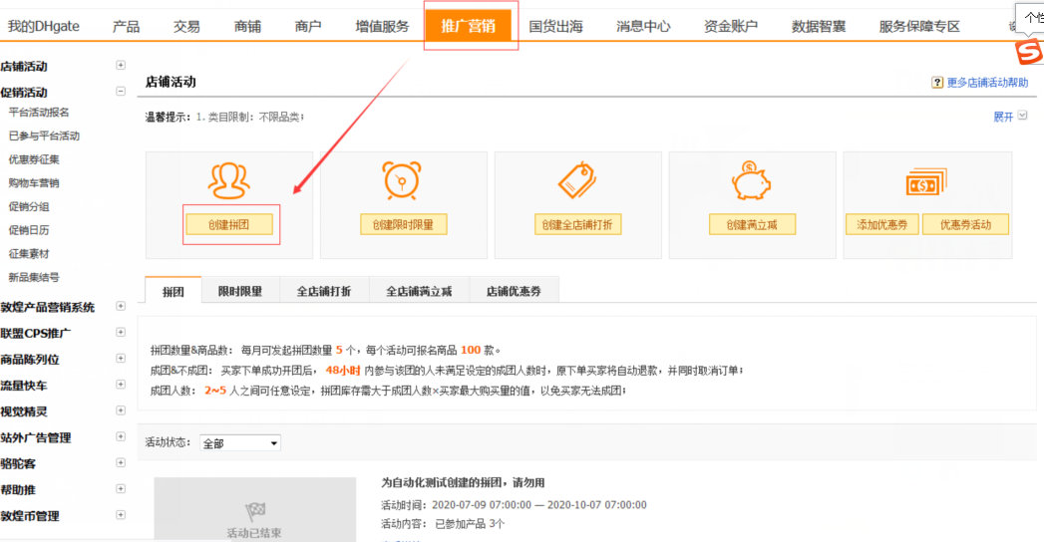Click the 创建拼团 button

pyautogui.click(x=229, y=225)
